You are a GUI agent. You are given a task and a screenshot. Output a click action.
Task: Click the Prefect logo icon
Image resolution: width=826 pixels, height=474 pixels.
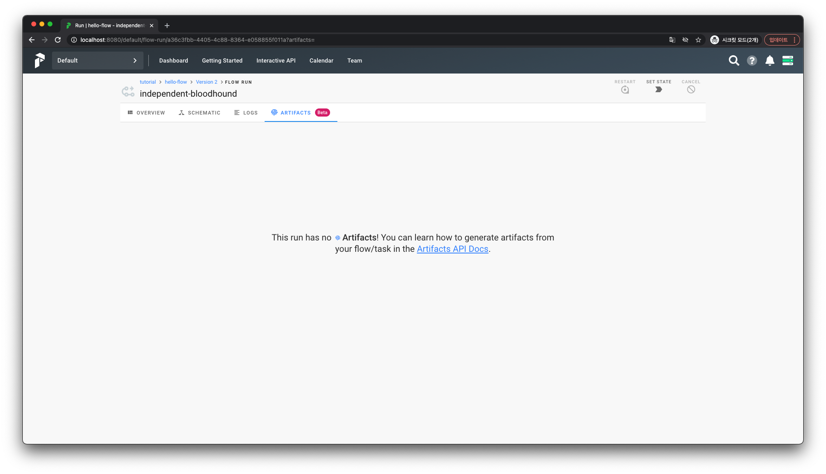coord(39,61)
